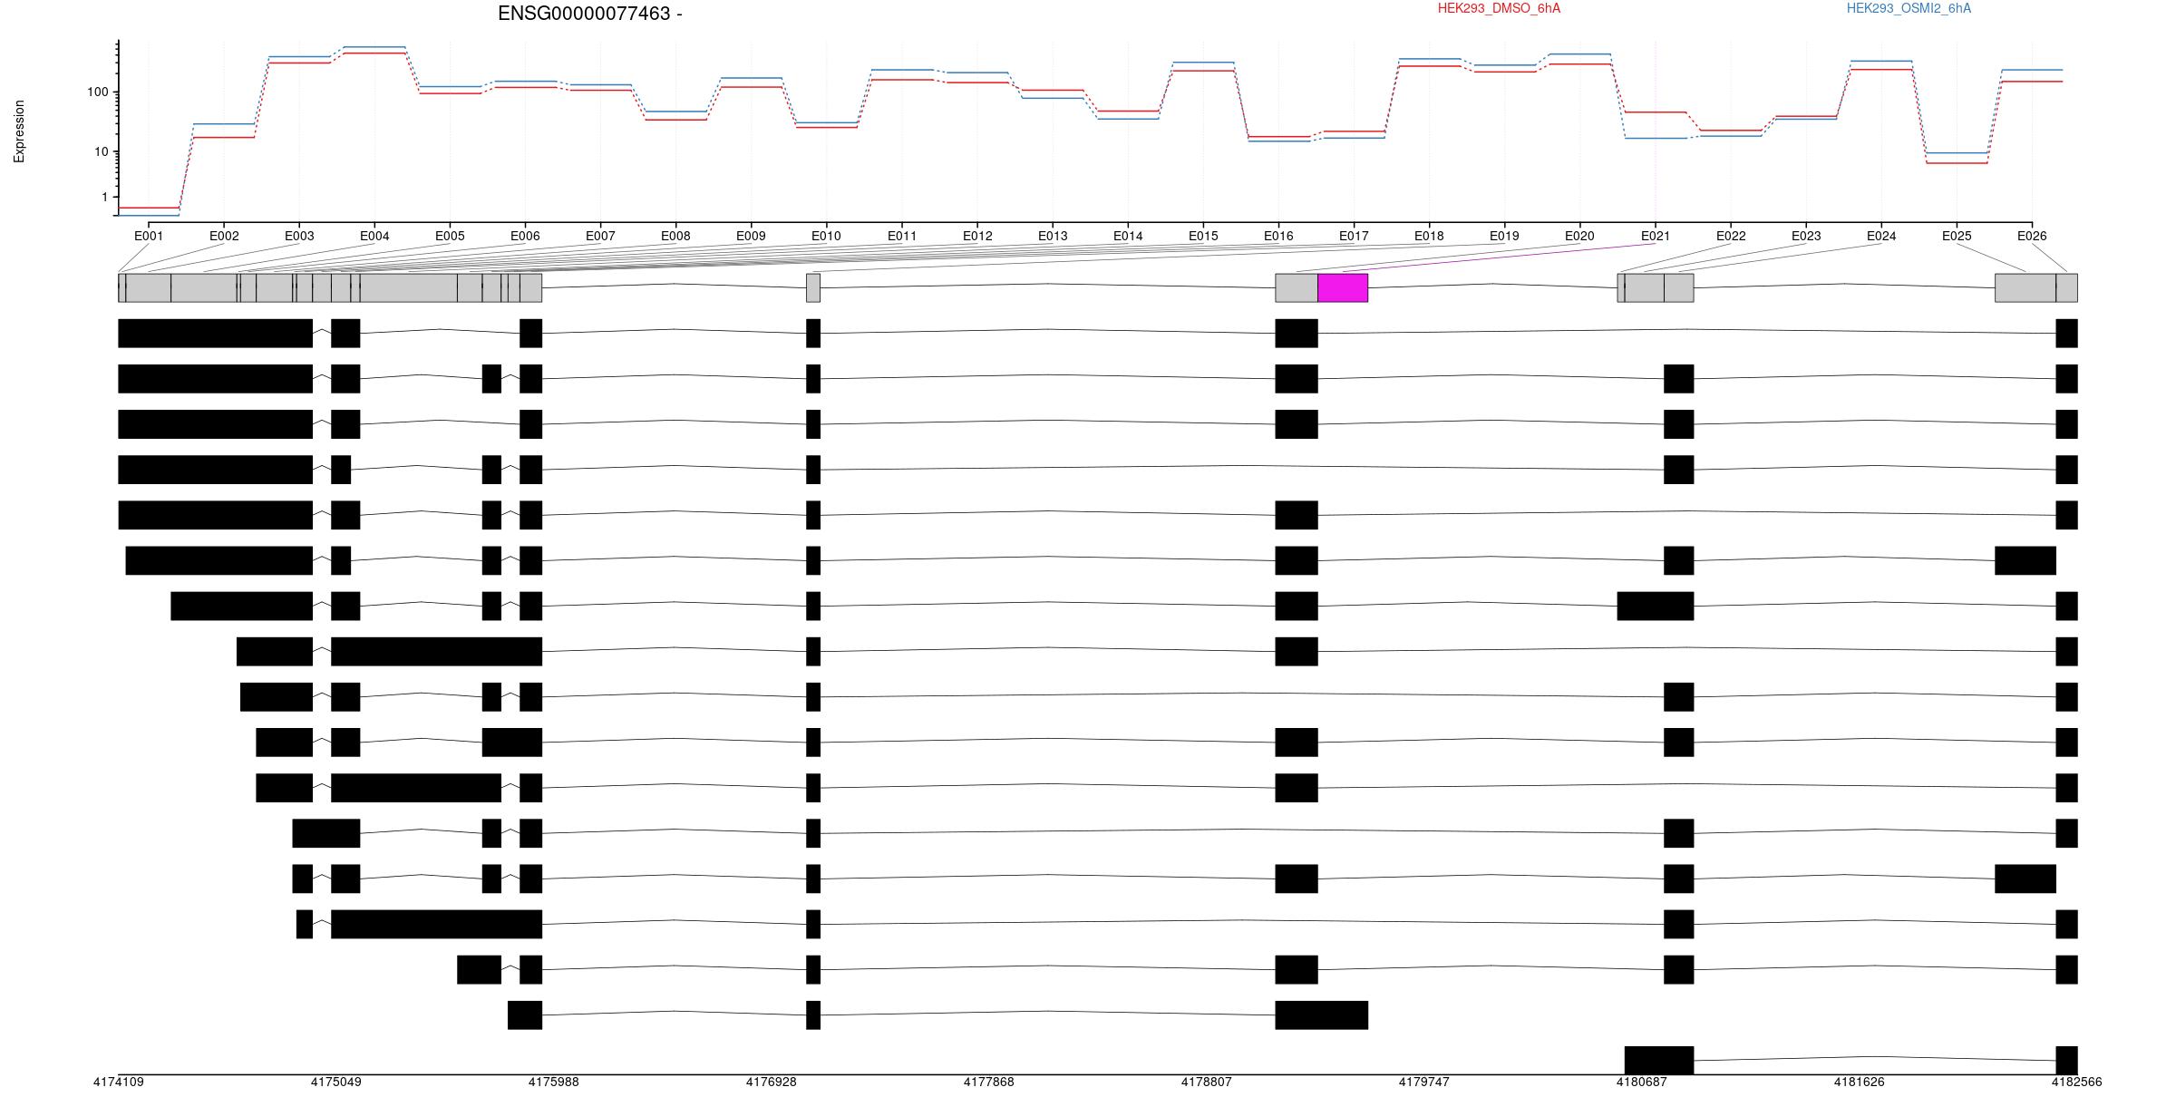Select exon bin label E008

(675, 236)
